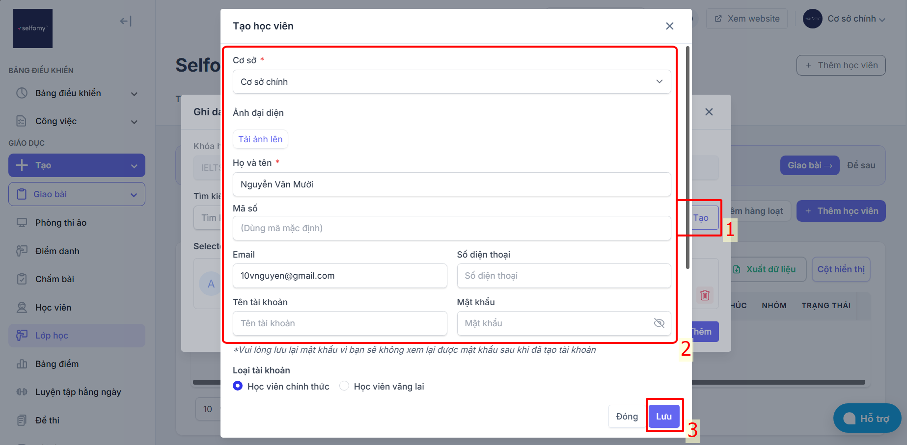Click the Luyện tập hằng ngày dumbbell icon
This screenshot has height=445, width=907.
pos(22,392)
